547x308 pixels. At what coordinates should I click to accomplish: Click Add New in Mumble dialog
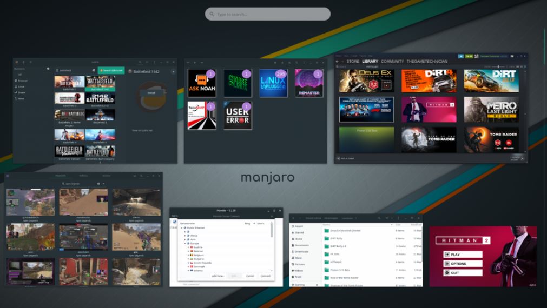point(218,276)
